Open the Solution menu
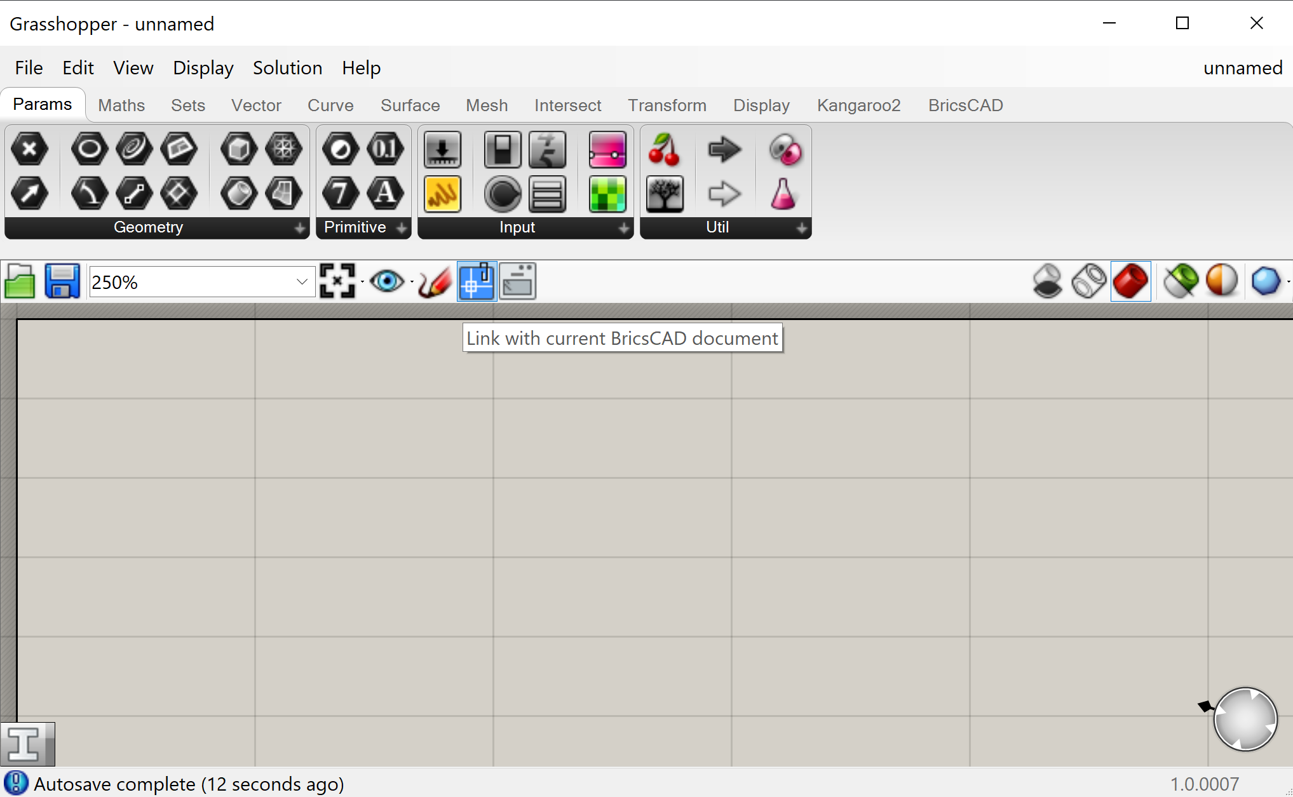The height and width of the screenshot is (797, 1293). point(287,68)
